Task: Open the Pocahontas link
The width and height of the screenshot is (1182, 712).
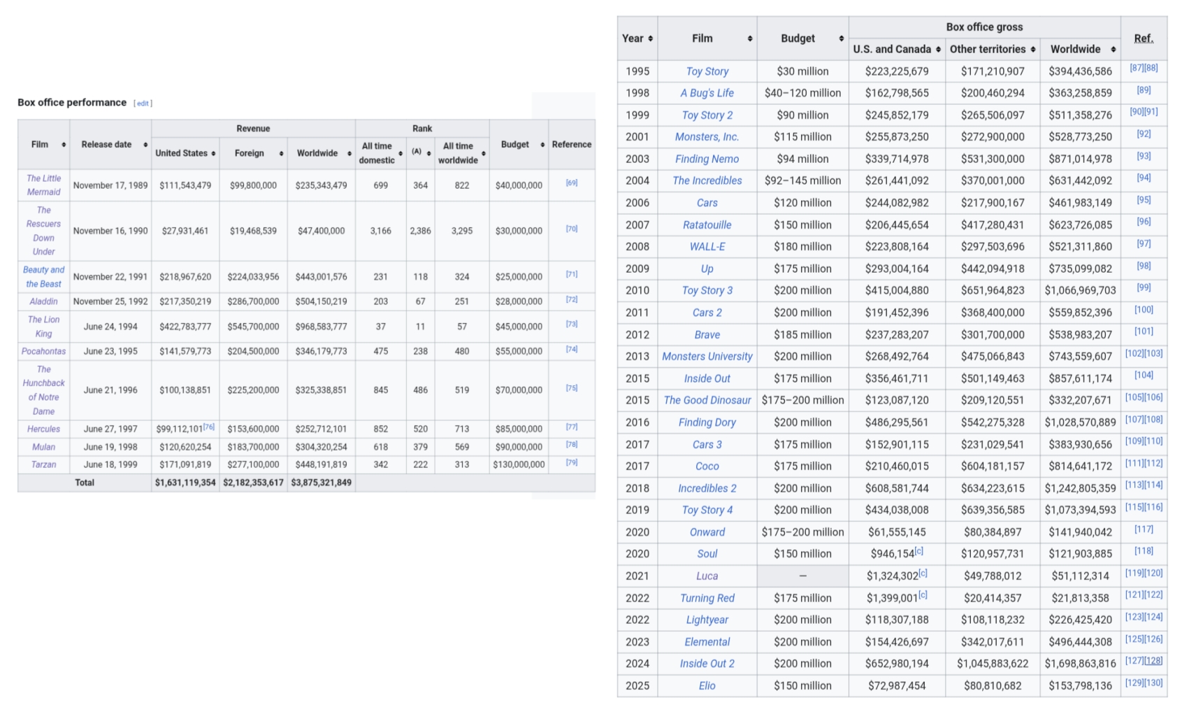Action: point(43,351)
